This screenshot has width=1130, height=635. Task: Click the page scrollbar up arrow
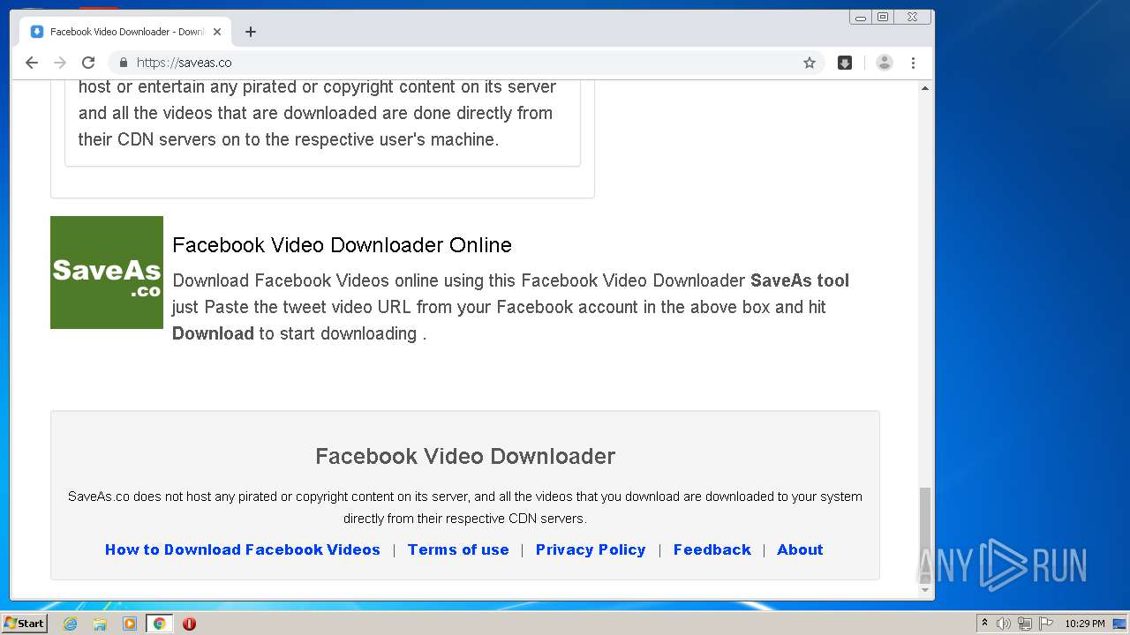[925, 88]
